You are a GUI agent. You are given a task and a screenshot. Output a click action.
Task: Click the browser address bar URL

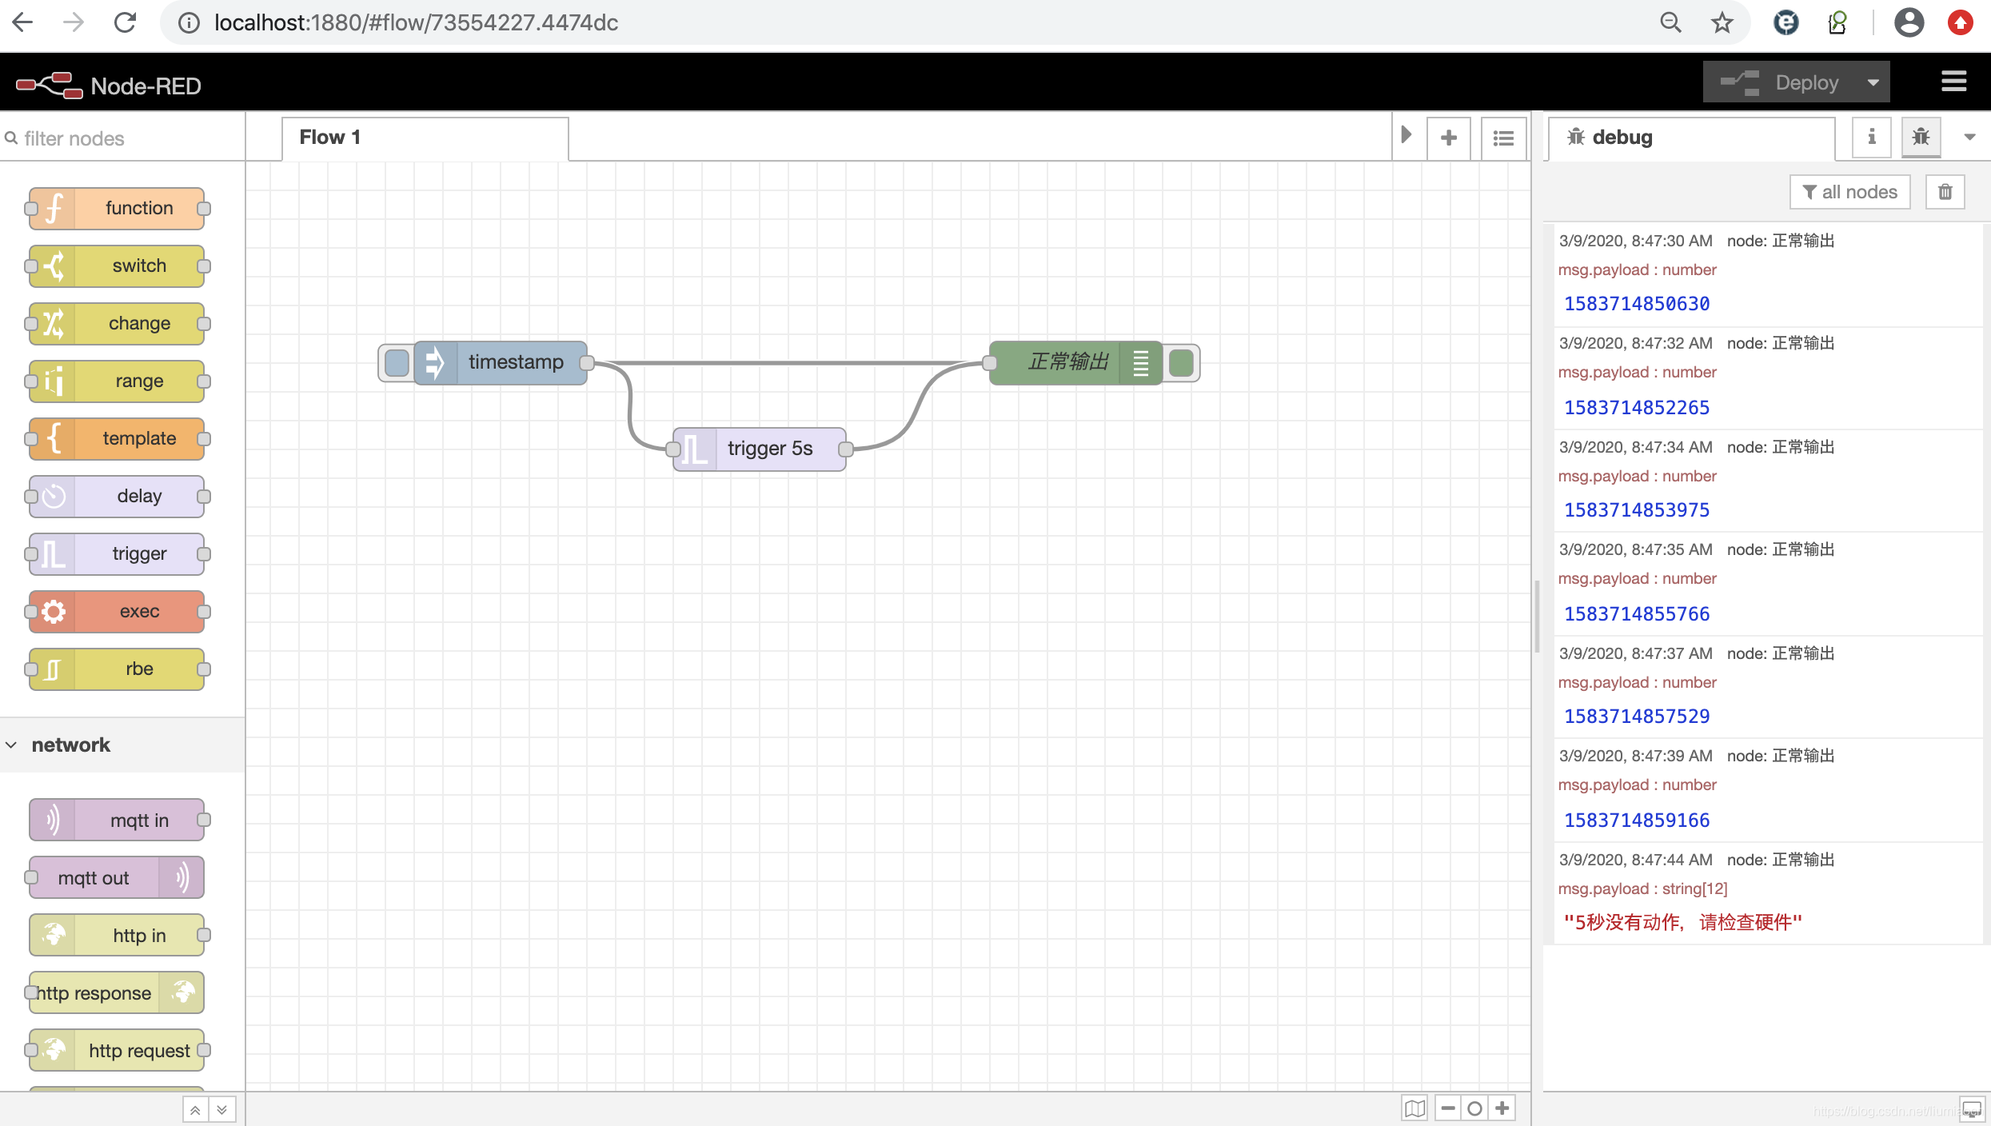(x=416, y=22)
